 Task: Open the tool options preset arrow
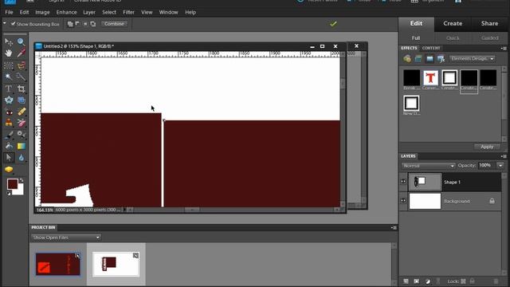tap(5, 23)
